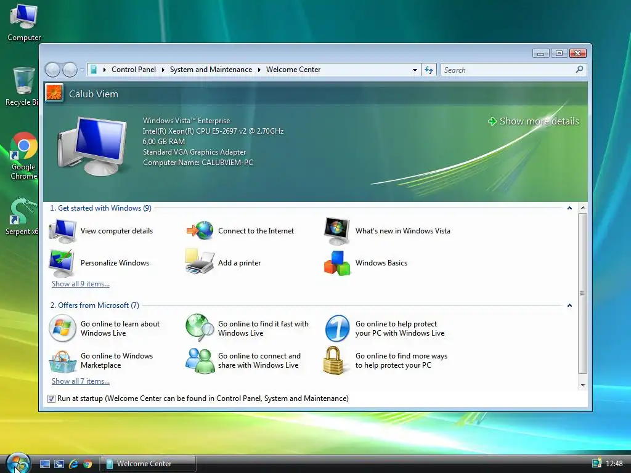Click the refresh button beside address bar
The image size is (631, 473).
click(429, 70)
